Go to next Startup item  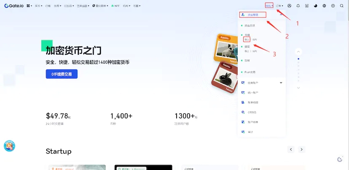pyautogui.click(x=302, y=149)
